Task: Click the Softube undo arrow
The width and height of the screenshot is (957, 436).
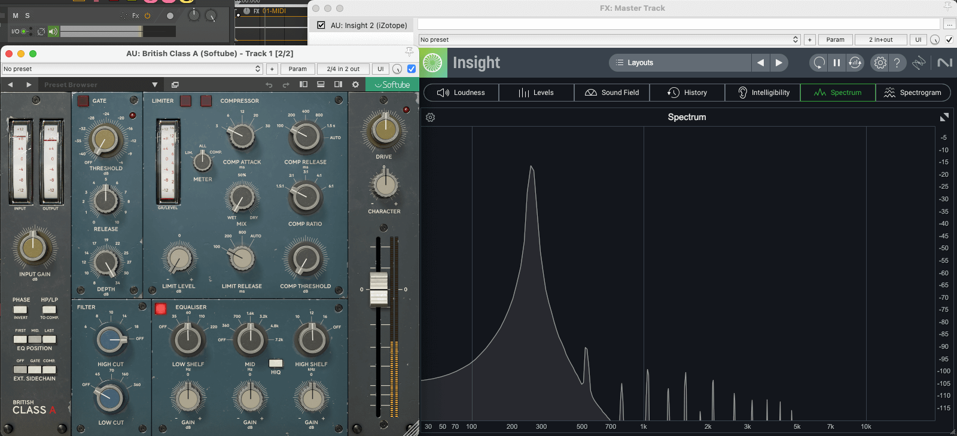Action: [x=269, y=85]
